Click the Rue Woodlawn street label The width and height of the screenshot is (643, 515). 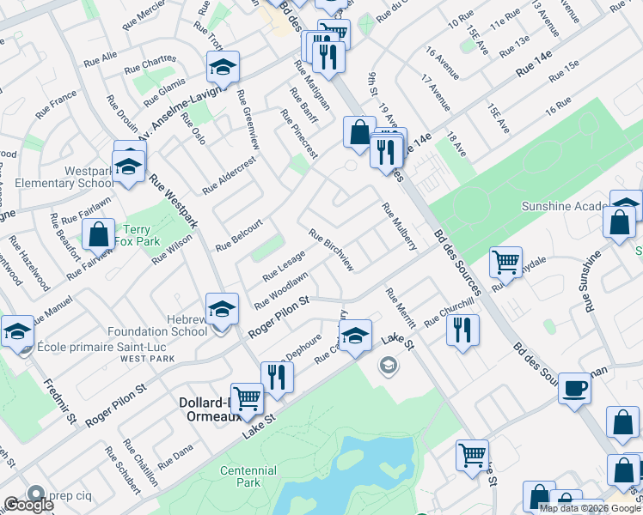281,291
